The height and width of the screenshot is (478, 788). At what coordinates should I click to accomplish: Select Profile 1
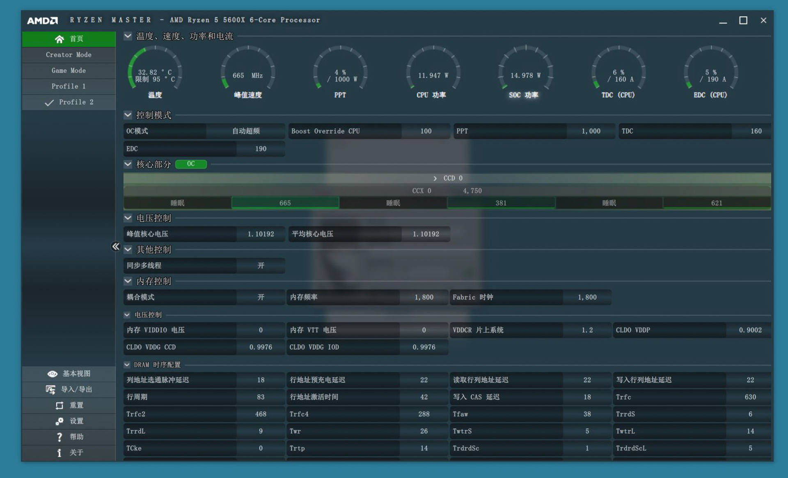[69, 86]
